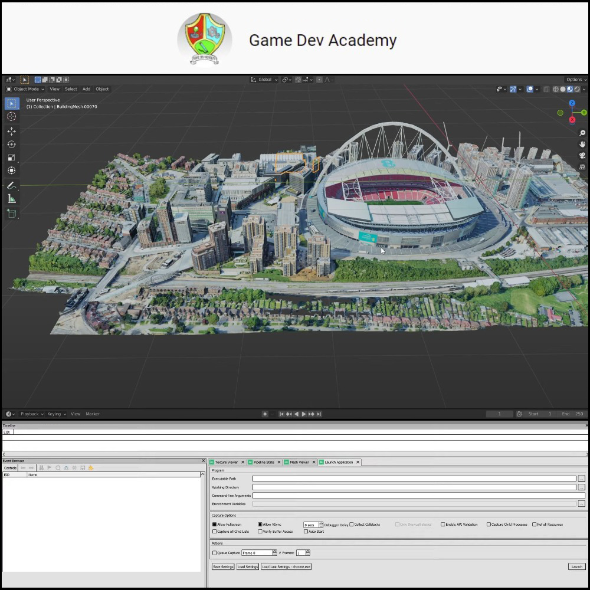The image size is (590, 590).
Task: Enable Ref all Resources checkbox
Action: (x=535, y=525)
